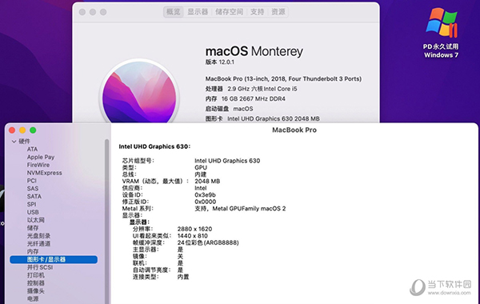Select Apple Pay in the sidebar
Screen dimensions: 480x304
point(41,157)
